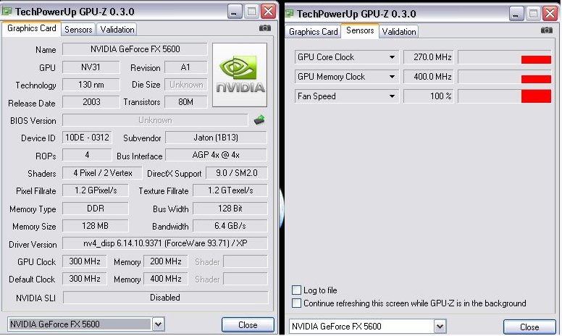562x336 pixels.
Task: Click the camera screenshot icon in Sensors window
Action: 547,30
